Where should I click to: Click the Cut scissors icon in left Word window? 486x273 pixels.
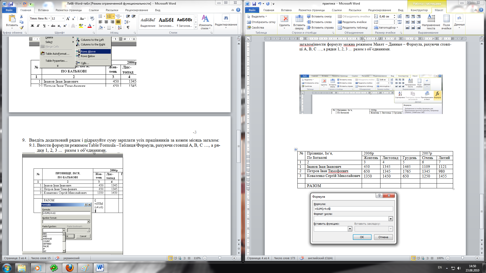[x=22, y=17]
